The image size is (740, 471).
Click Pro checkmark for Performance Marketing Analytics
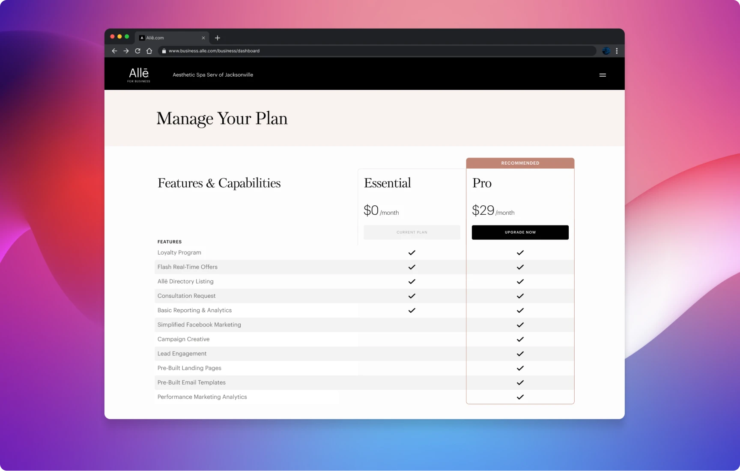coord(520,397)
